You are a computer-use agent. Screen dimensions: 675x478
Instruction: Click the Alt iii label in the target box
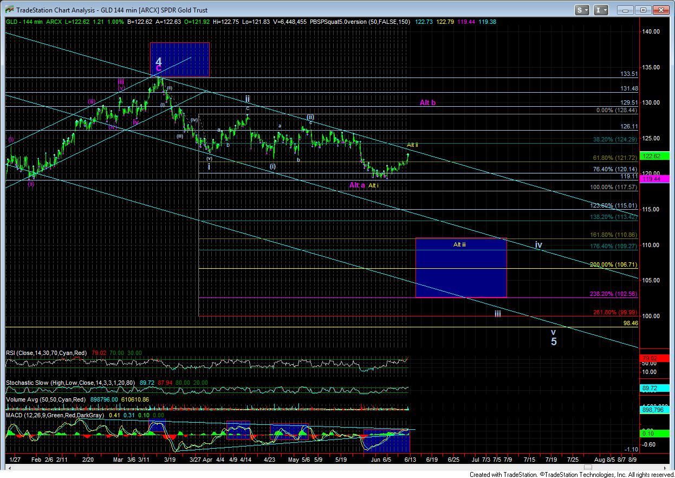tap(459, 244)
